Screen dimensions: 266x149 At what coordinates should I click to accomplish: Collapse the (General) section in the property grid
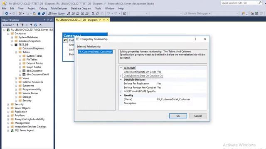click(121, 68)
